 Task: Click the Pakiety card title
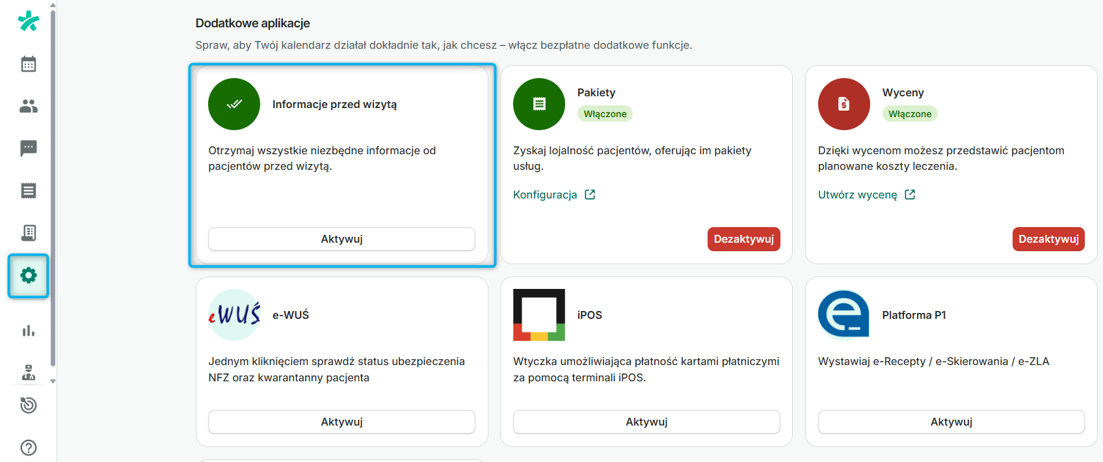point(596,92)
